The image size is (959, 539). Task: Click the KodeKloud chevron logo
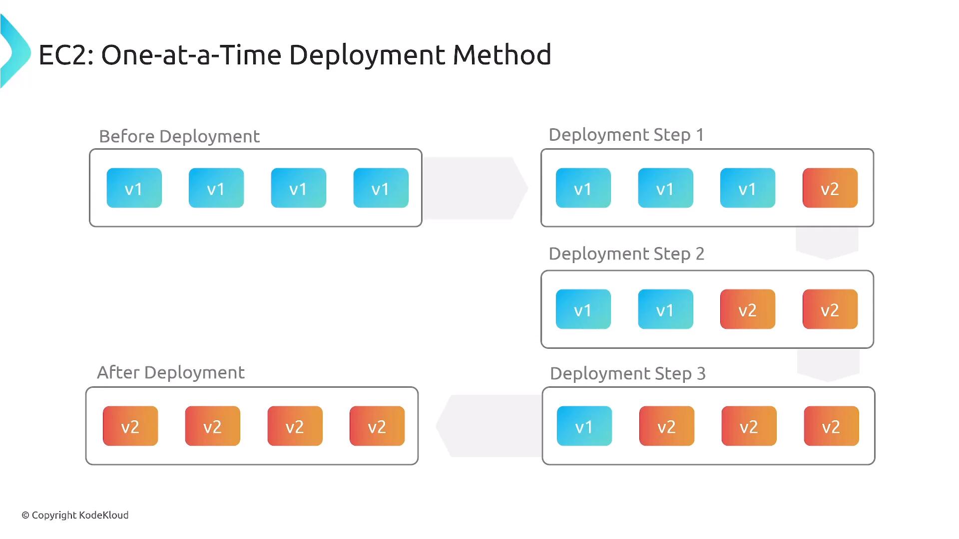(15, 51)
